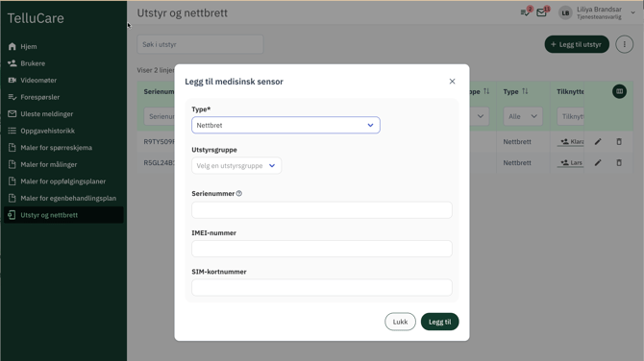
Task: Open Videomøter in the sidebar
Action: point(63,80)
